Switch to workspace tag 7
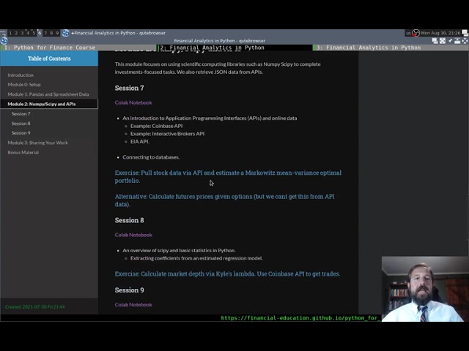The height and width of the screenshot is (351, 469). 45,33
